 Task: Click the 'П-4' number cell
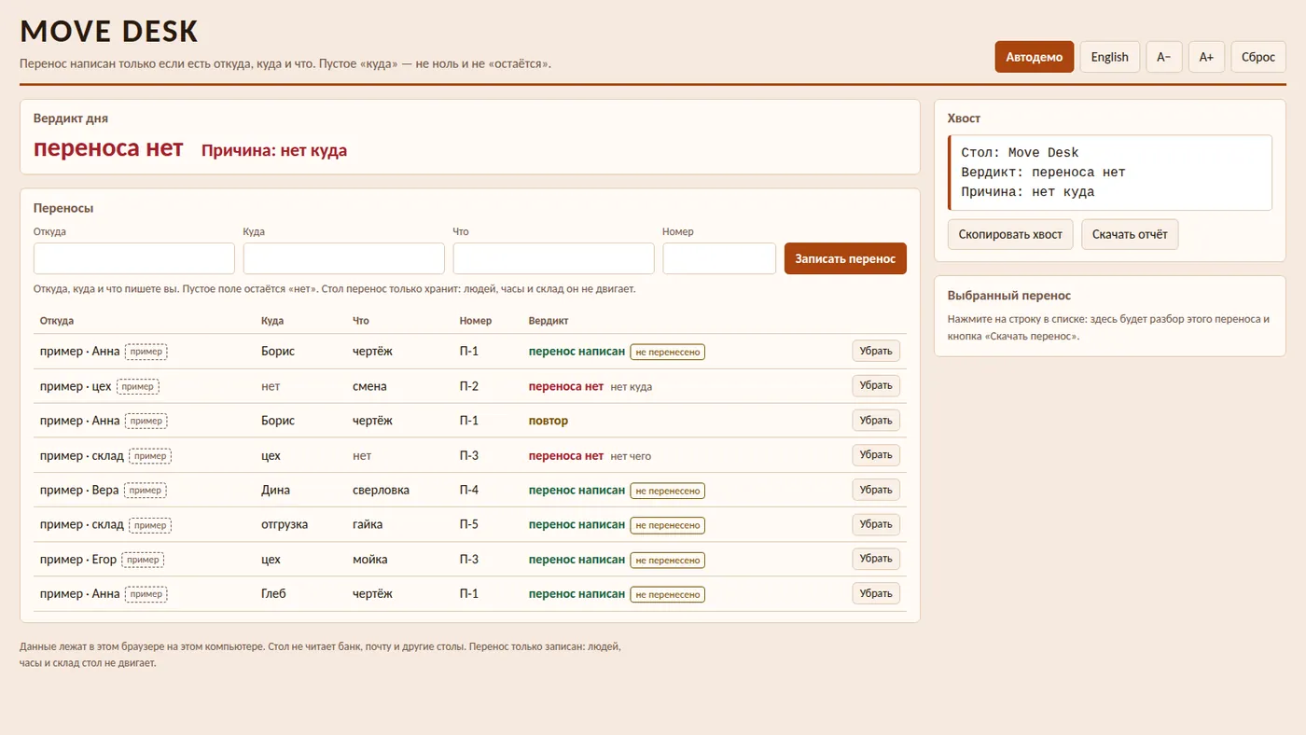tap(469, 490)
